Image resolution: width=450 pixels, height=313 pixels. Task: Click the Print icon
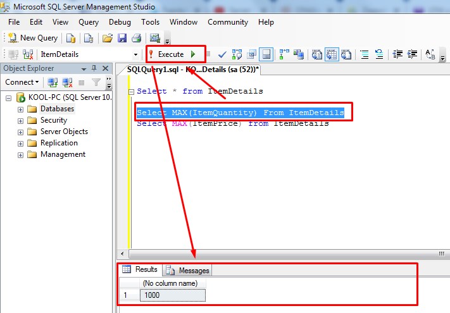pyautogui.click(x=137, y=38)
